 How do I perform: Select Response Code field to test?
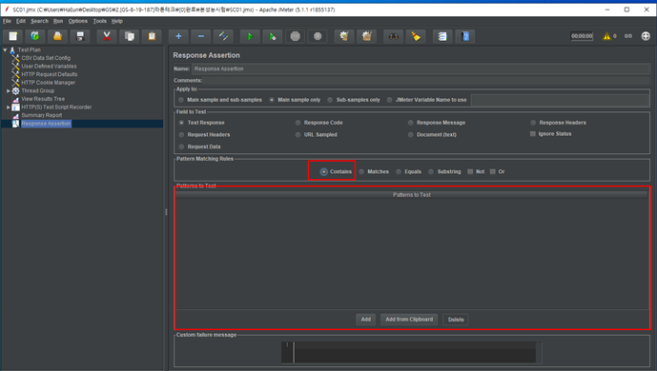[x=298, y=123]
